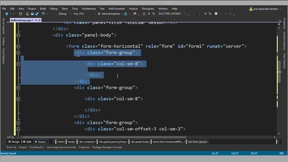Click the Save All icon
The image size is (288, 162).
tap(37, 14)
